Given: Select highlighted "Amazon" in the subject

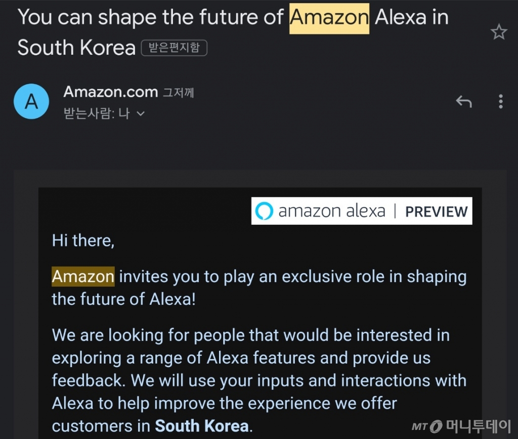Looking at the screenshot, I should [x=329, y=18].
